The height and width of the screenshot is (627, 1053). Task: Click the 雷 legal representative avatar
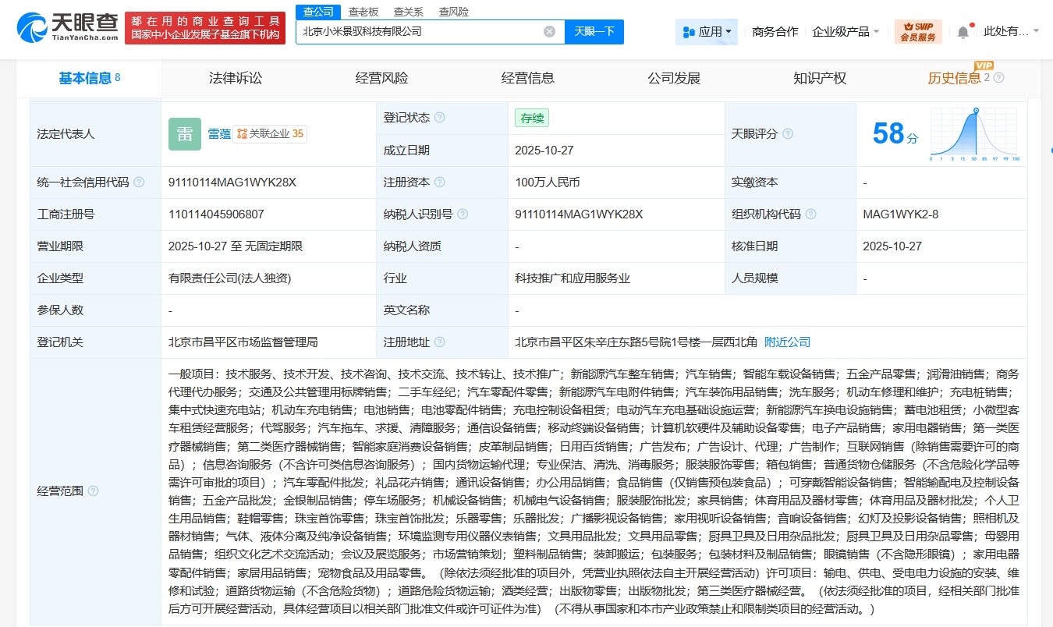pyautogui.click(x=184, y=133)
